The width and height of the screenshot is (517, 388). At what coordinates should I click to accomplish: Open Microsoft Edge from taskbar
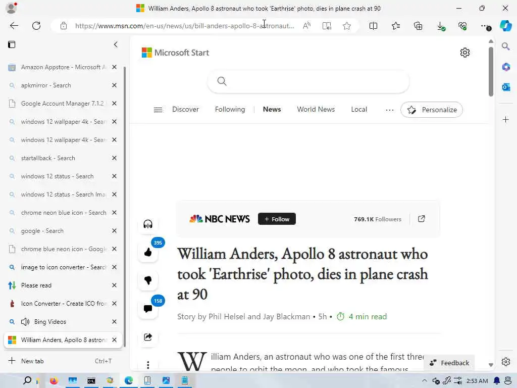[x=129, y=381]
